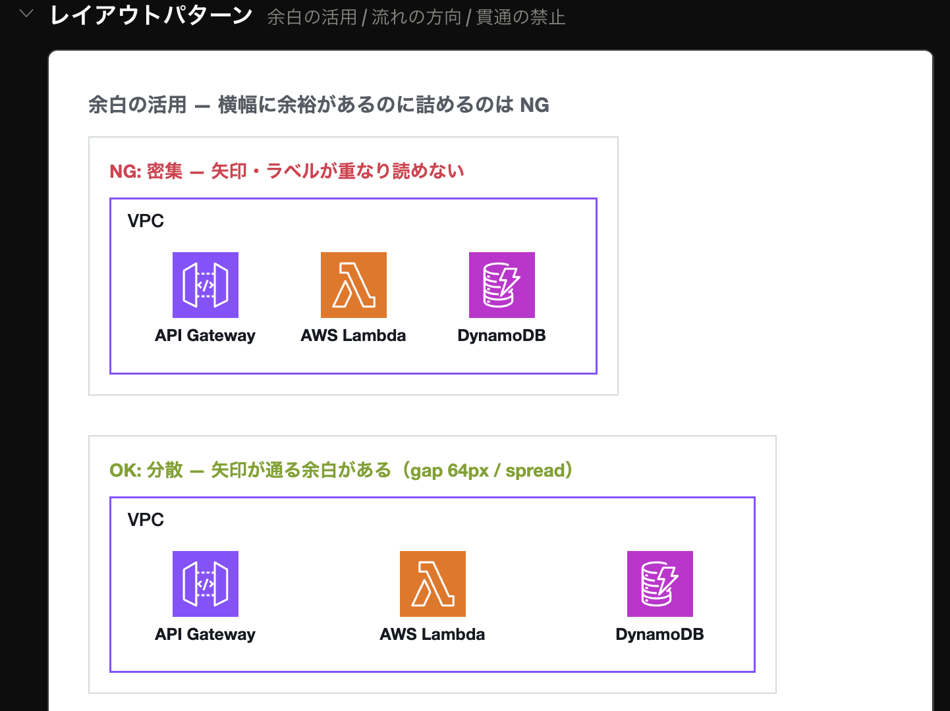Click API Gateway text label in NG diagram
The width and height of the screenshot is (950, 711).
[206, 336]
